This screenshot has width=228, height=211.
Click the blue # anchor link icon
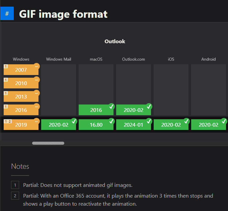tap(7, 13)
